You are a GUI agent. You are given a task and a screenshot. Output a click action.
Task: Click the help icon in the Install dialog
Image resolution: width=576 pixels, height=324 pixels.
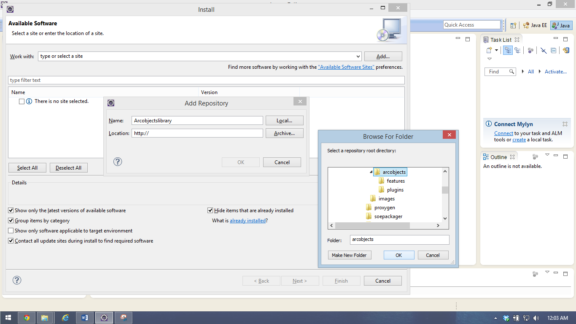(17, 280)
